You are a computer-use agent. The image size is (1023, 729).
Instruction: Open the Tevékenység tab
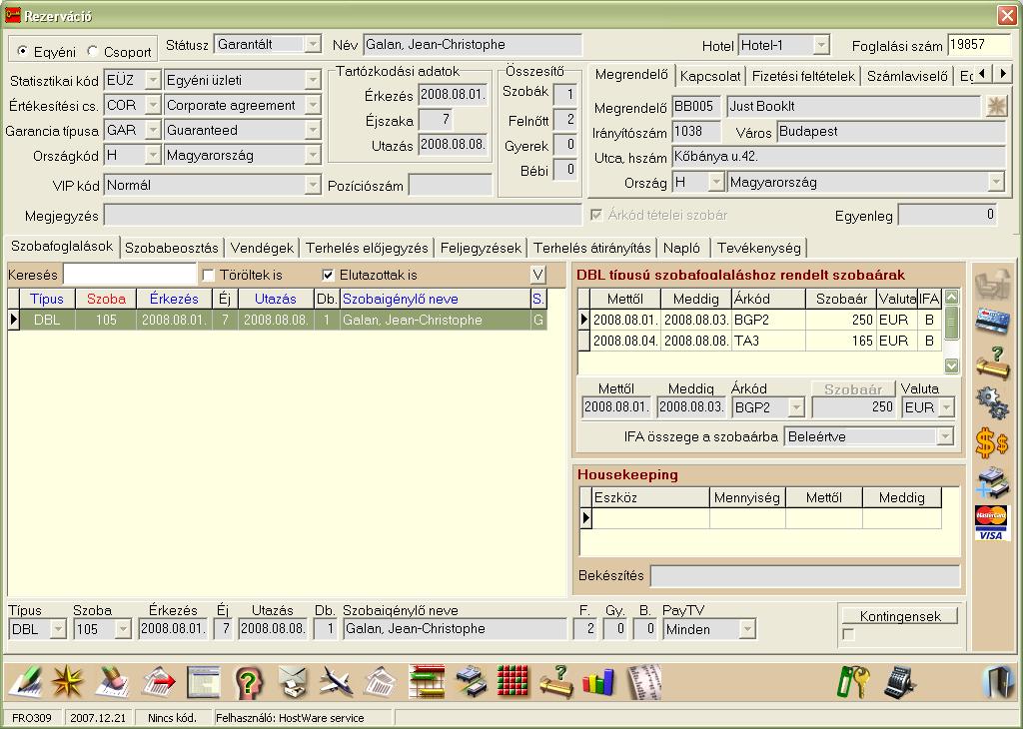pos(759,248)
